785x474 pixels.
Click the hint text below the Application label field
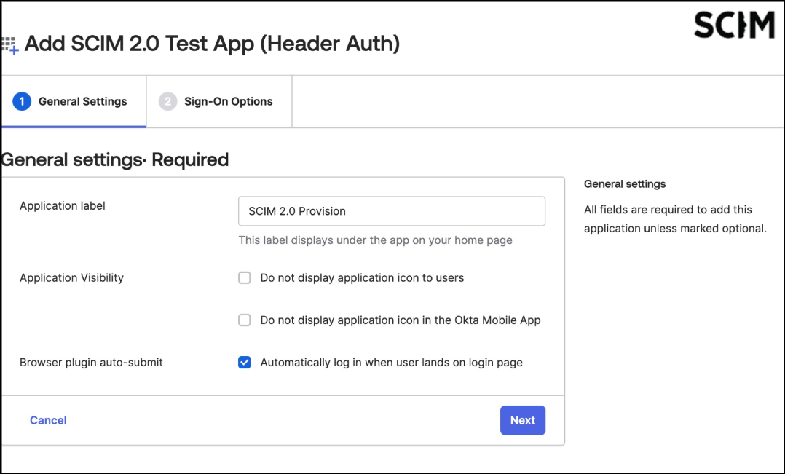tap(375, 240)
